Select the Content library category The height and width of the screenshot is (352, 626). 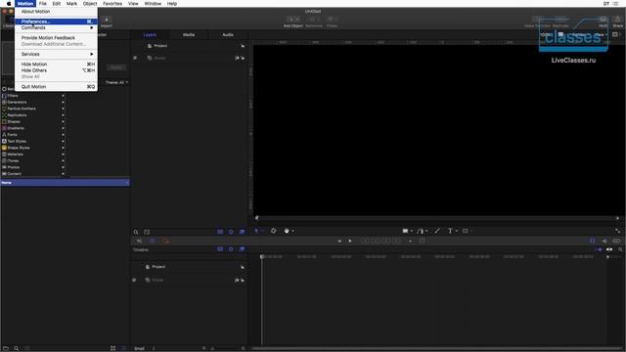click(x=32, y=174)
